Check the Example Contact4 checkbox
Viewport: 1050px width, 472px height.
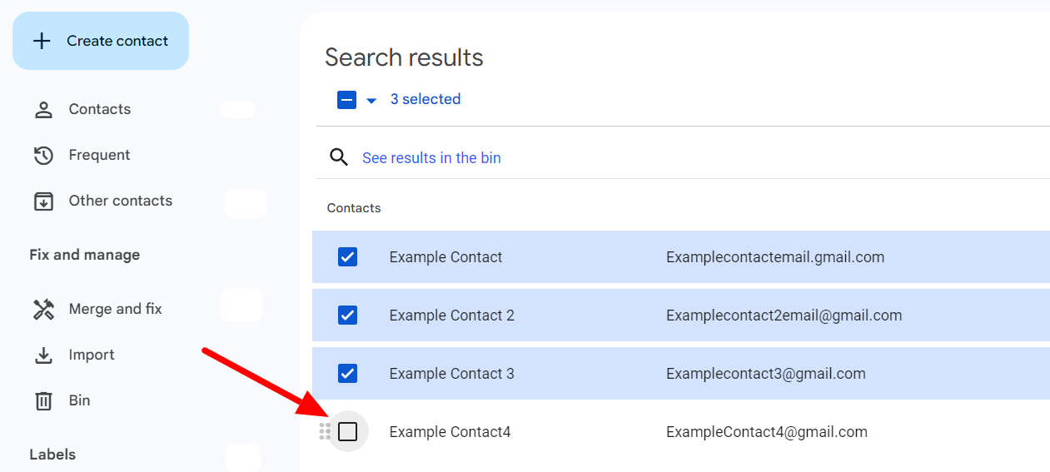click(x=348, y=431)
